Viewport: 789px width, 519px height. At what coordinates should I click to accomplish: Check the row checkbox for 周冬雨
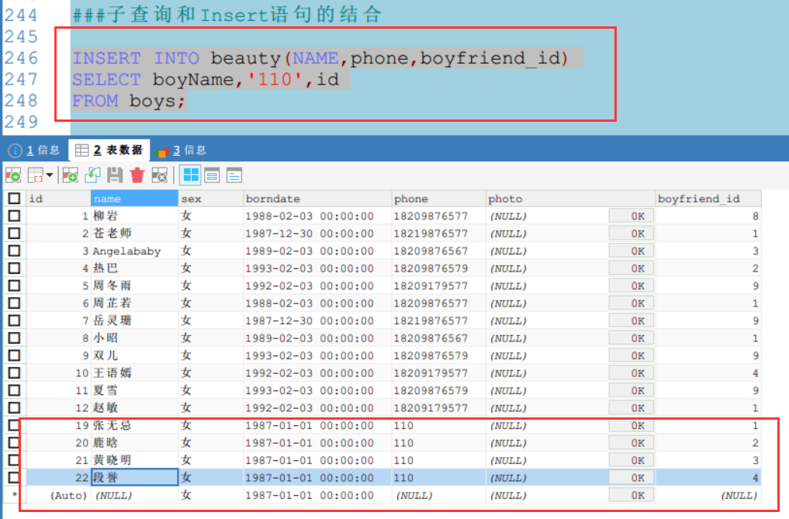14,286
